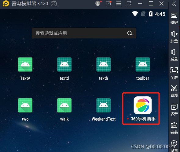Click the 4:45 clock text
The width and height of the screenshot is (180, 152).
(x=160, y=14)
